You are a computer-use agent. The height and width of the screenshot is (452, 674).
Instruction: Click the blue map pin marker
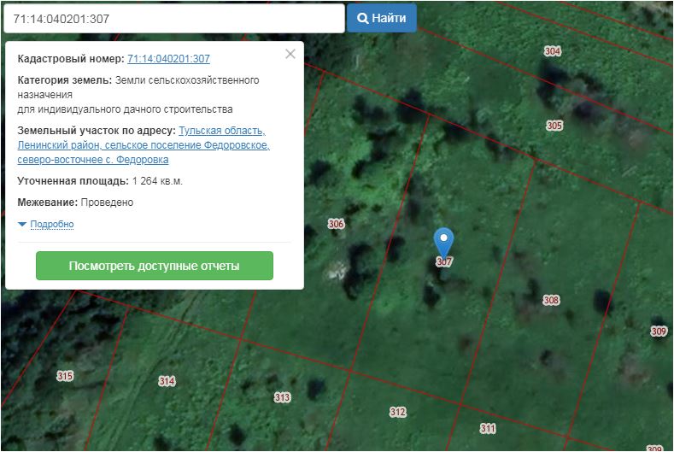pos(443,241)
